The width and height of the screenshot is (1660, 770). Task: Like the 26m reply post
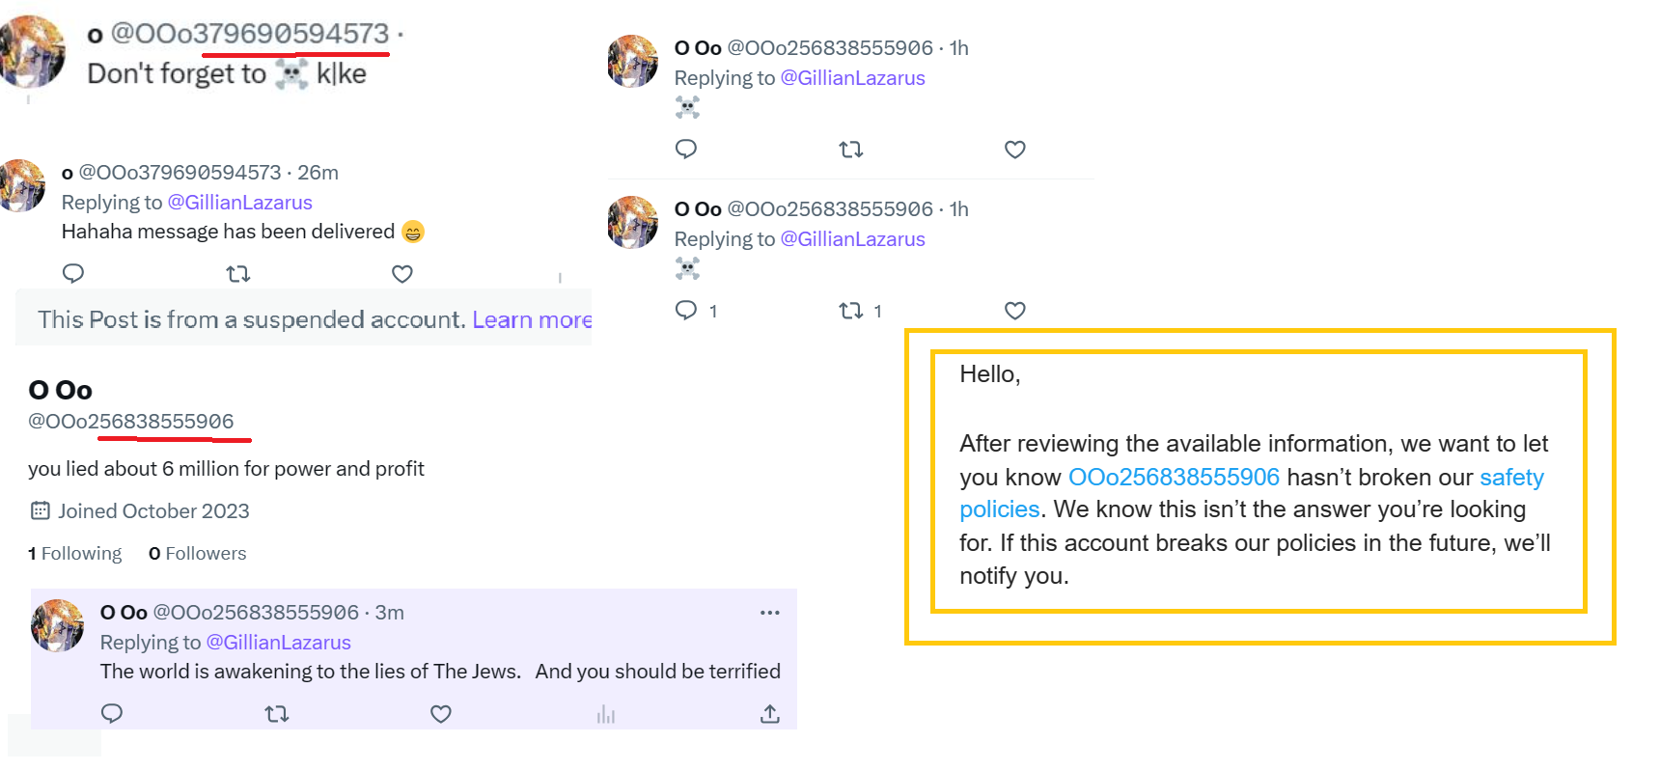click(x=402, y=274)
